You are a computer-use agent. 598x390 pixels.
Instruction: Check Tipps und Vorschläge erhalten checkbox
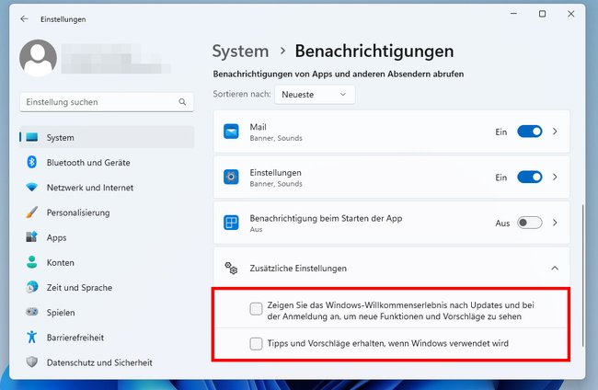coord(256,343)
